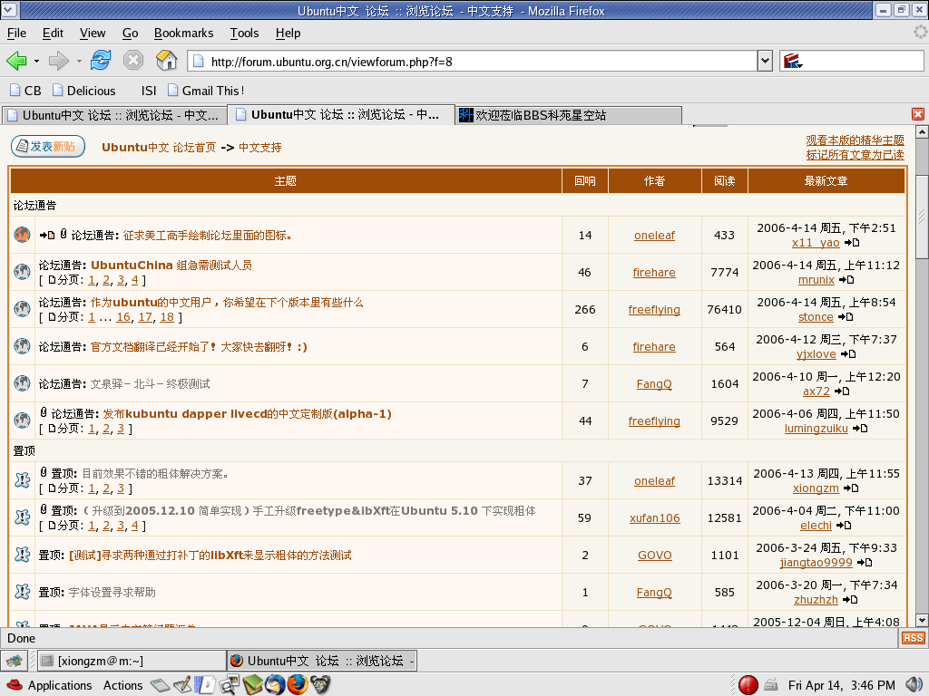Open the 观看本版的精华主题 link
Viewport: 929px width, 696px height.
[855, 140]
